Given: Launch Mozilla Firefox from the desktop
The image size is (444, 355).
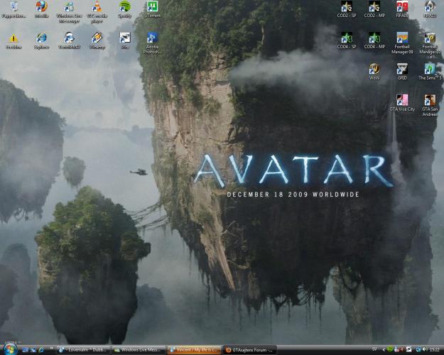Looking at the screenshot, I should pyautogui.click(x=42, y=9).
